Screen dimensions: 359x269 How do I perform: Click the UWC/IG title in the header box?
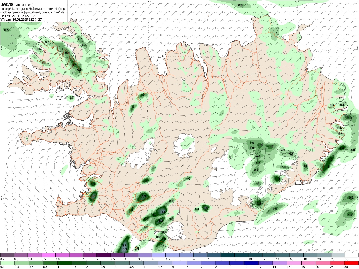click(7, 4)
